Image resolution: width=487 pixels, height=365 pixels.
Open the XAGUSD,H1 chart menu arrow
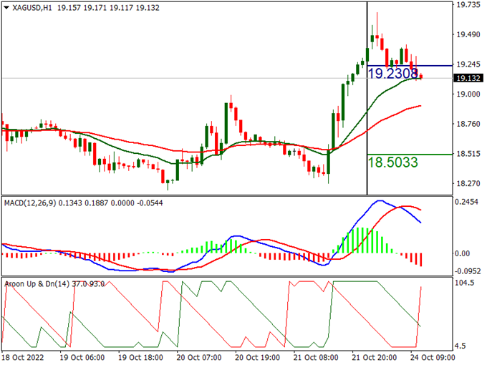click(x=6, y=8)
